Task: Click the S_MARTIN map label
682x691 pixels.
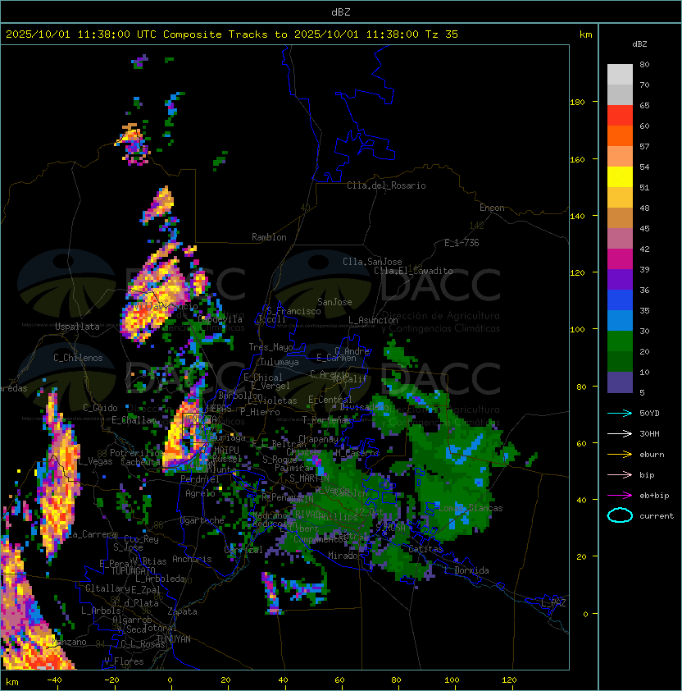Action: pyautogui.click(x=309, y=478)
